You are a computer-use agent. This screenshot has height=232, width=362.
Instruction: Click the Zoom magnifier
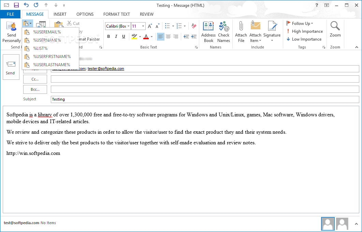335,29
